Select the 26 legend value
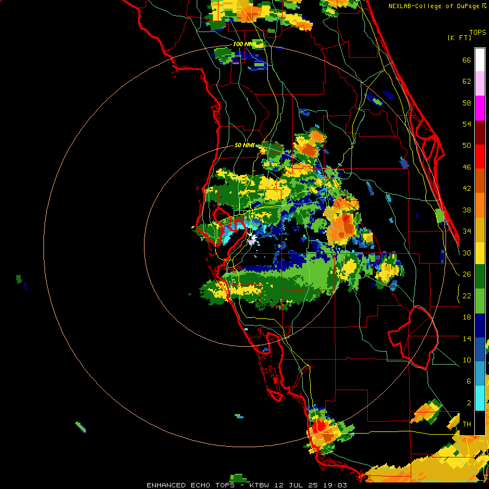Image resolution: width=489 pixels, height=489 pixels. (x=467, y=274)
